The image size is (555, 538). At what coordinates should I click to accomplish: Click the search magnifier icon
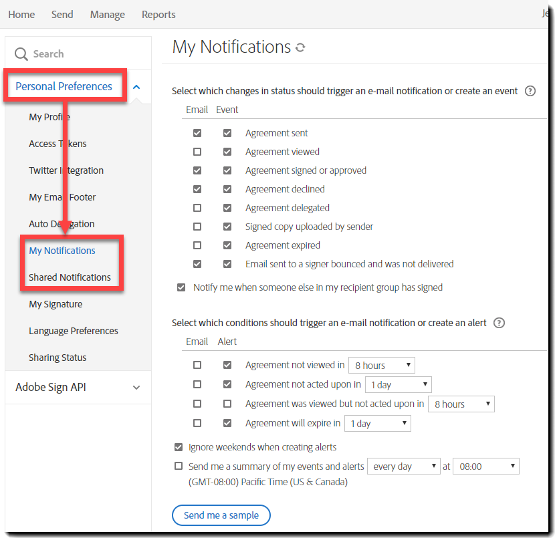(x=21, y=53)
